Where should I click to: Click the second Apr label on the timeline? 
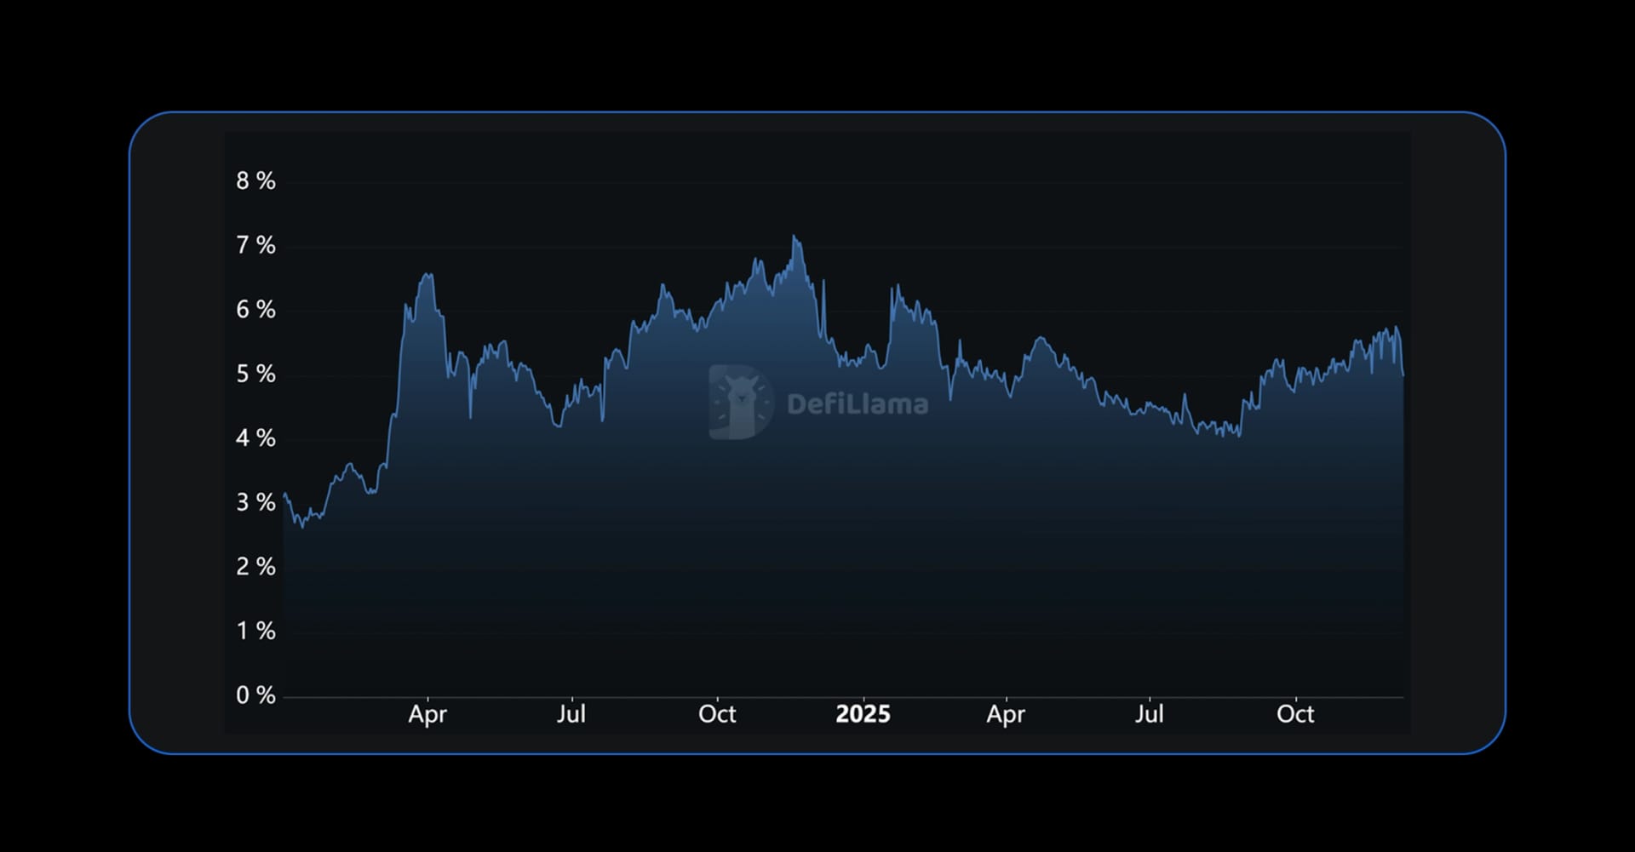1007,714
